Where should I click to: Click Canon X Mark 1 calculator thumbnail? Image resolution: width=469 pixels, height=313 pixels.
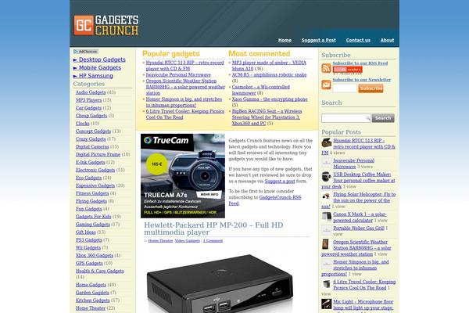click(x=326, y=216)
